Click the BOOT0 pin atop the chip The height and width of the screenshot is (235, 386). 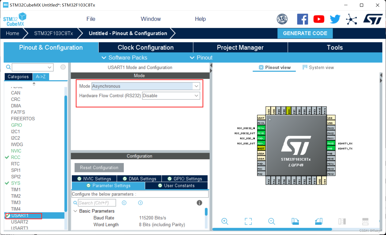[x=289, y=110]
